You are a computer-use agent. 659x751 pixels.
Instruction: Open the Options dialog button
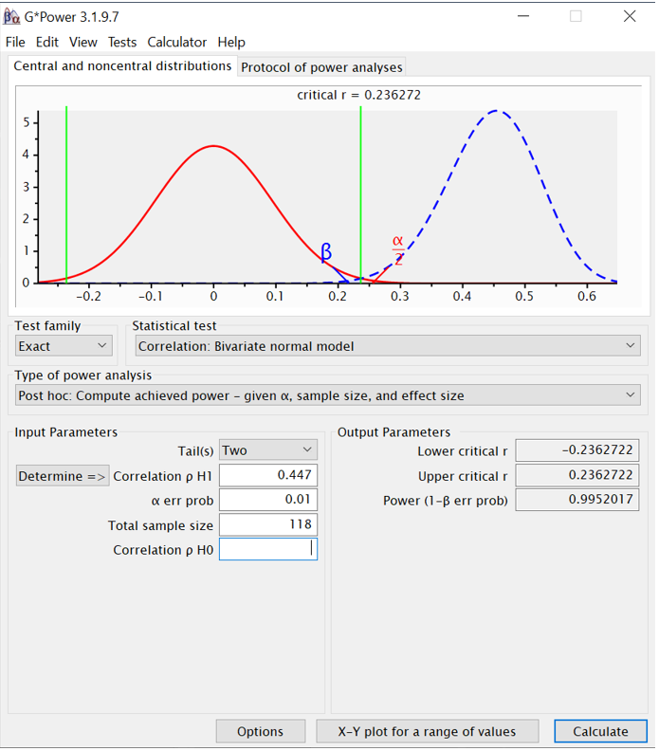pos(260,731)
